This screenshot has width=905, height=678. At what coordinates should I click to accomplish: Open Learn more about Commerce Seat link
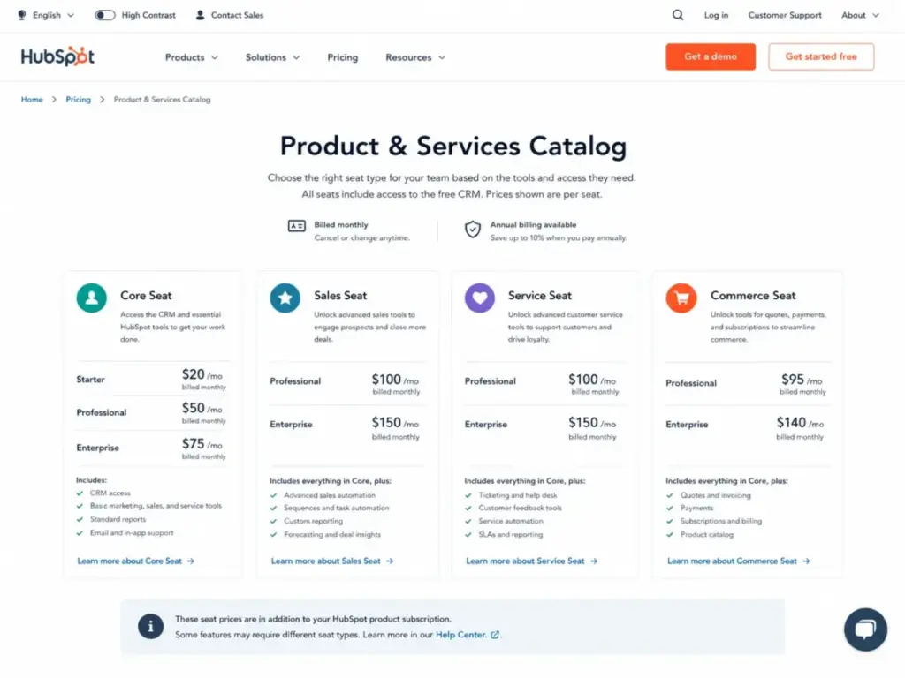pyautogui.click(x=732, y=561)
